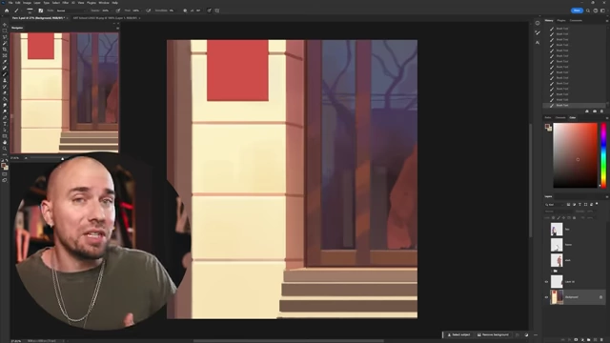The width and height of the screenshot is (610, 343).
Task: Select the Brush tool in toolbar
Action: pyautogui.click(x=5, y=74)
